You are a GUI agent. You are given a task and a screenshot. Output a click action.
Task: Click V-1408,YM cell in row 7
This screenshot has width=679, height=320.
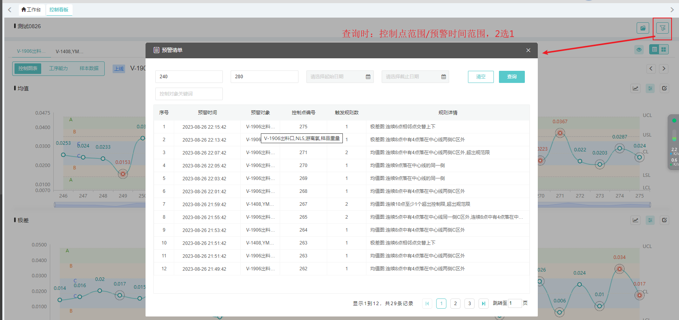pos(260,204)
